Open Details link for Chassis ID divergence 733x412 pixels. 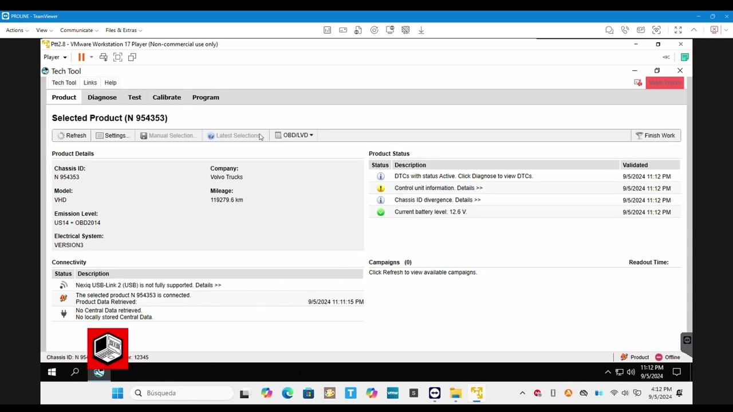(468, 200)
